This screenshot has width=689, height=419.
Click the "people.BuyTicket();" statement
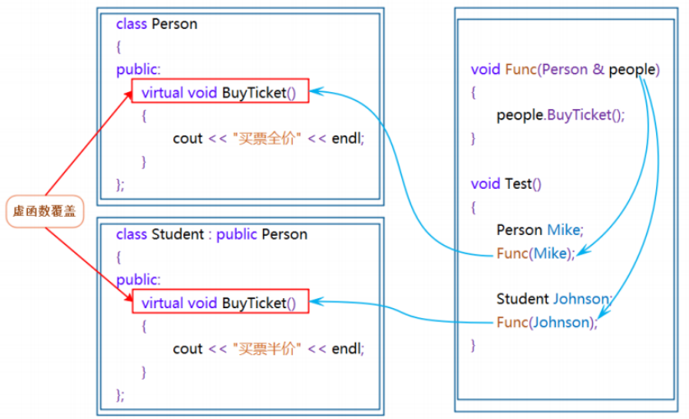(x=560, y=116)
